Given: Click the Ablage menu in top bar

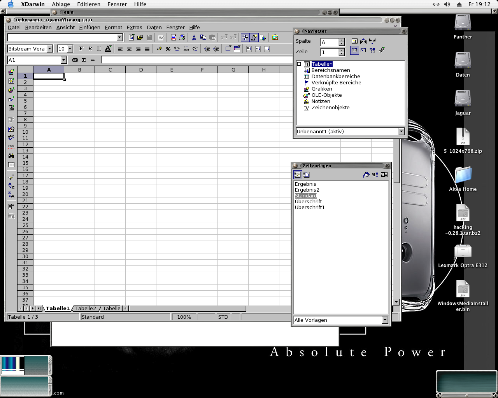Looking at the screenshot, I should pos(61,4).
